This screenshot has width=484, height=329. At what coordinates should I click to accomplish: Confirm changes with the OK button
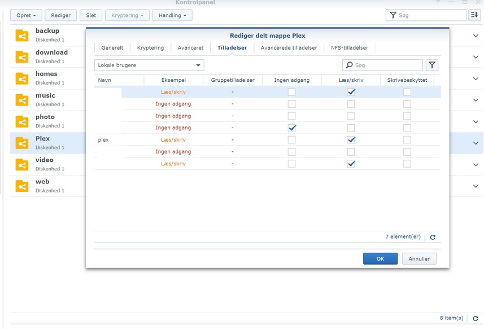pos(380,258)
